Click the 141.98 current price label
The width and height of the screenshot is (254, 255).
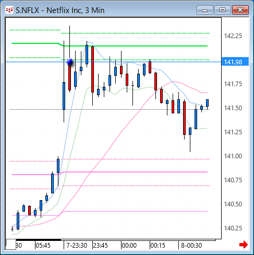(x=235, y=62)
